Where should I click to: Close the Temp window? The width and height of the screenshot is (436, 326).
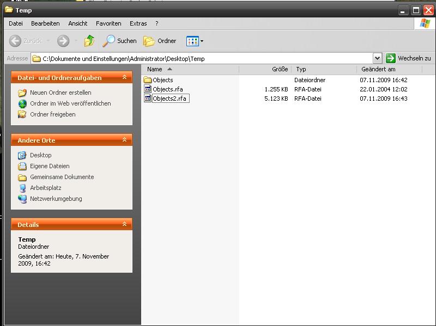tap(428, 10)
